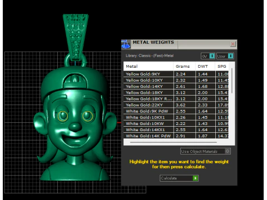Screen dimensions: 267x200
Task: Click the Library: Classic - (Fast)-Metal label
Action: point(150,56)
